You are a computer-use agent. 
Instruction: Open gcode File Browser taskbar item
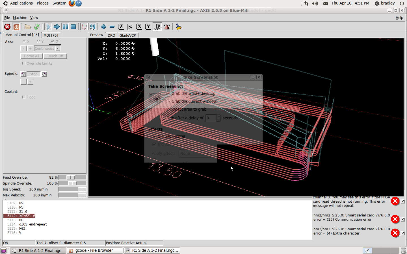point(95,250)
